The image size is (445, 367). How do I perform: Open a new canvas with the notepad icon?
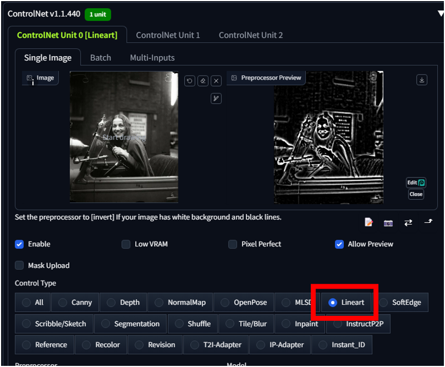(369, 222)
